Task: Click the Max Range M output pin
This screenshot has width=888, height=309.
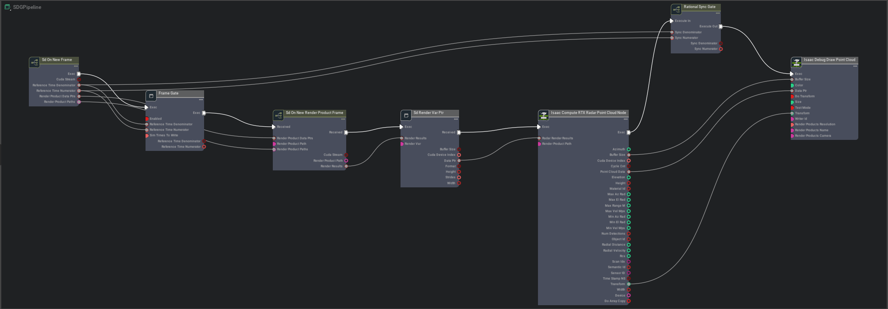Action: (x=629, y=206)
